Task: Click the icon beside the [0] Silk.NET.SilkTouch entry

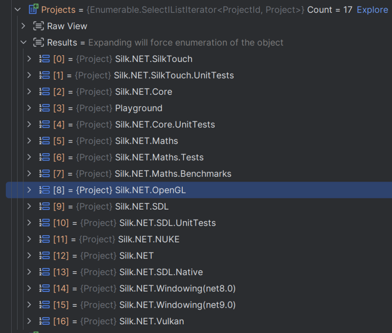Action: 45,59
